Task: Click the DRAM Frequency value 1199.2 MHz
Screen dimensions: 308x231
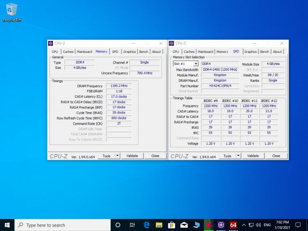Action: pos(119,86)
